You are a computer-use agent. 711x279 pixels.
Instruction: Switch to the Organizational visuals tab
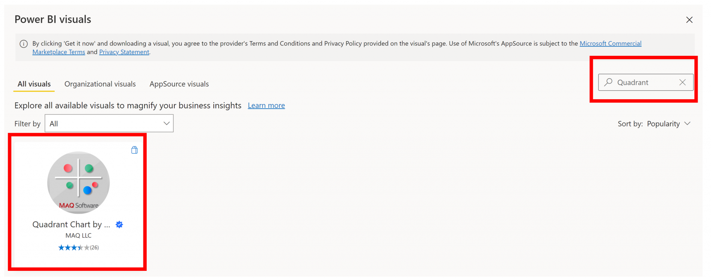click(x=100, y=84)
